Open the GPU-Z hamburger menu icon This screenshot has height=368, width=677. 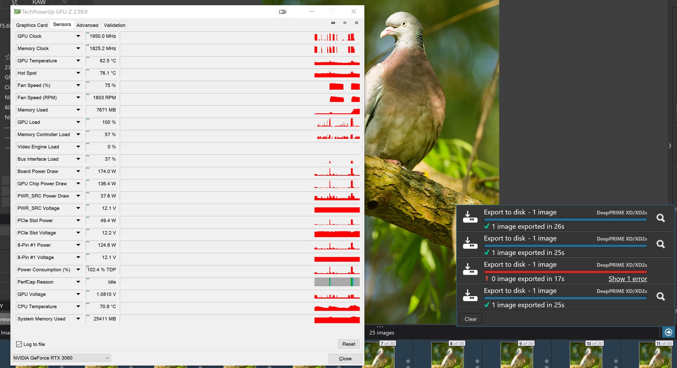[356, 23]
